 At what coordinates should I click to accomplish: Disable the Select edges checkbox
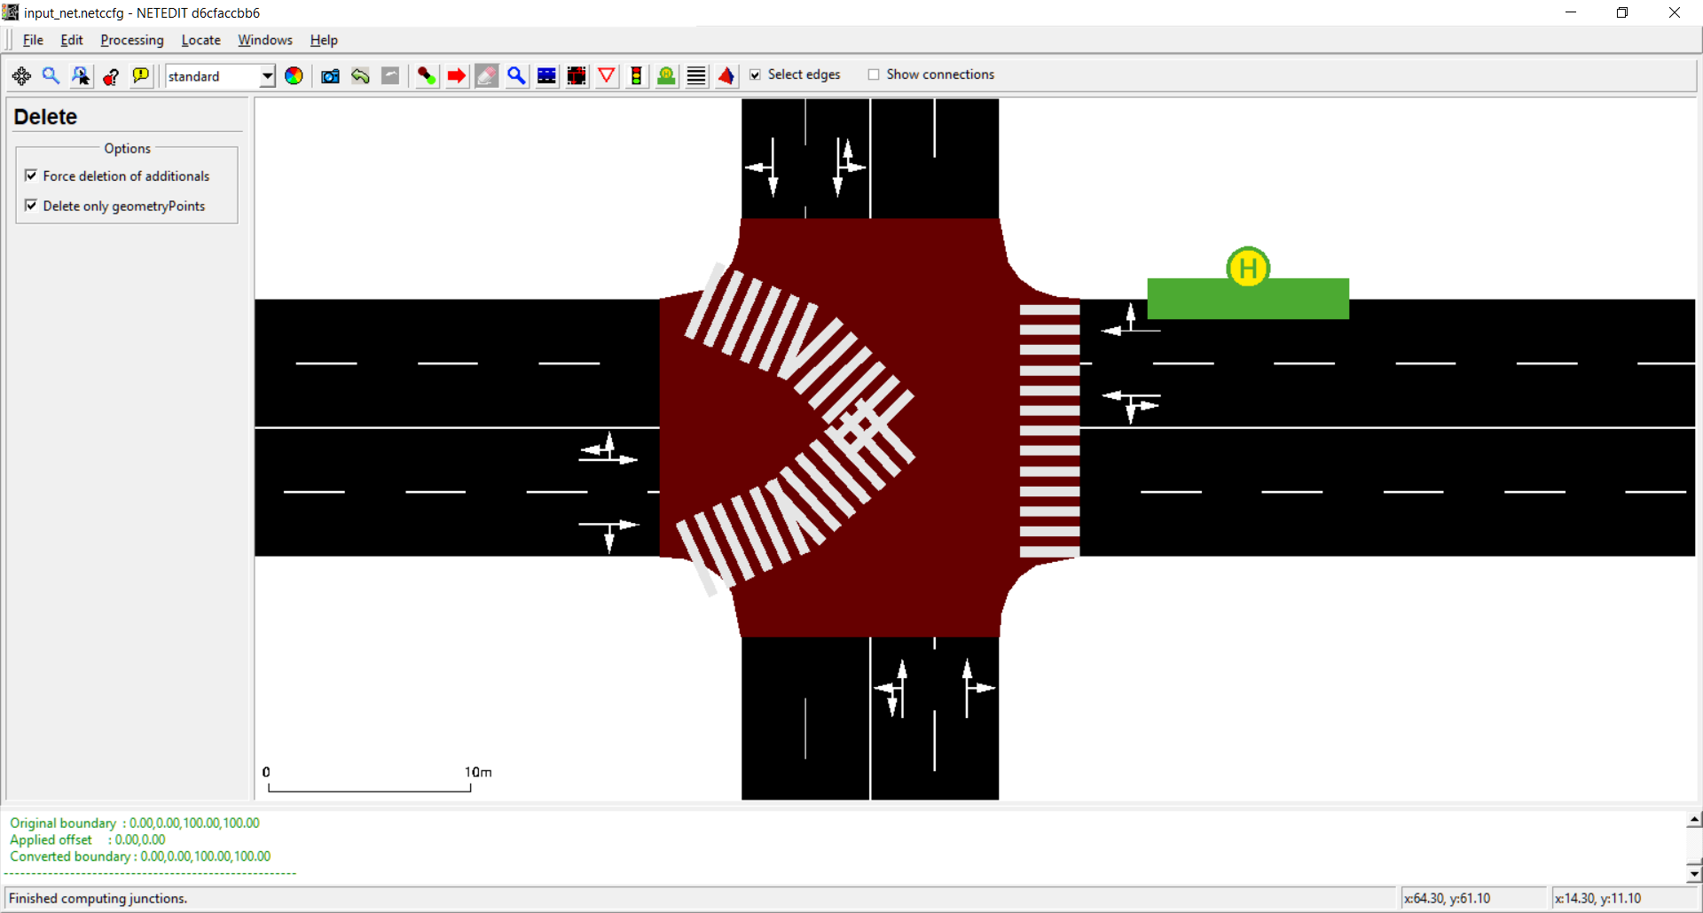pos(755,74)
